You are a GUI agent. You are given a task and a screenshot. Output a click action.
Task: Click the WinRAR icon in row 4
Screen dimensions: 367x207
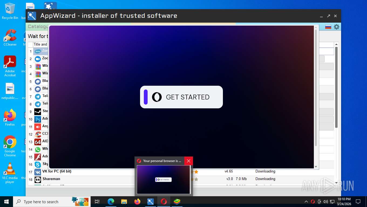pyautogui.click(x=38, y=74)
